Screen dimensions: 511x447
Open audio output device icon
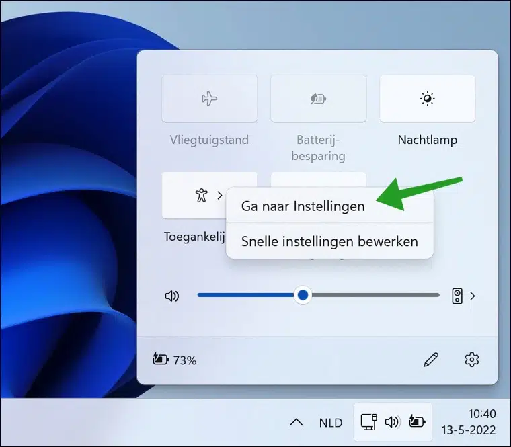(457, 296)
